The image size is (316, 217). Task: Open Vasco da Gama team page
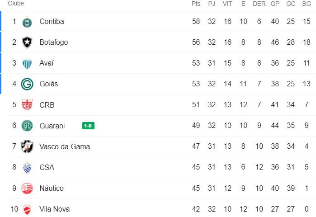64,146
